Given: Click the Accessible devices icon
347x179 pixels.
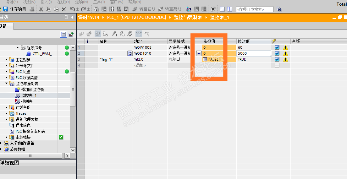Looking at the screenshot, I should coord(189,9).
